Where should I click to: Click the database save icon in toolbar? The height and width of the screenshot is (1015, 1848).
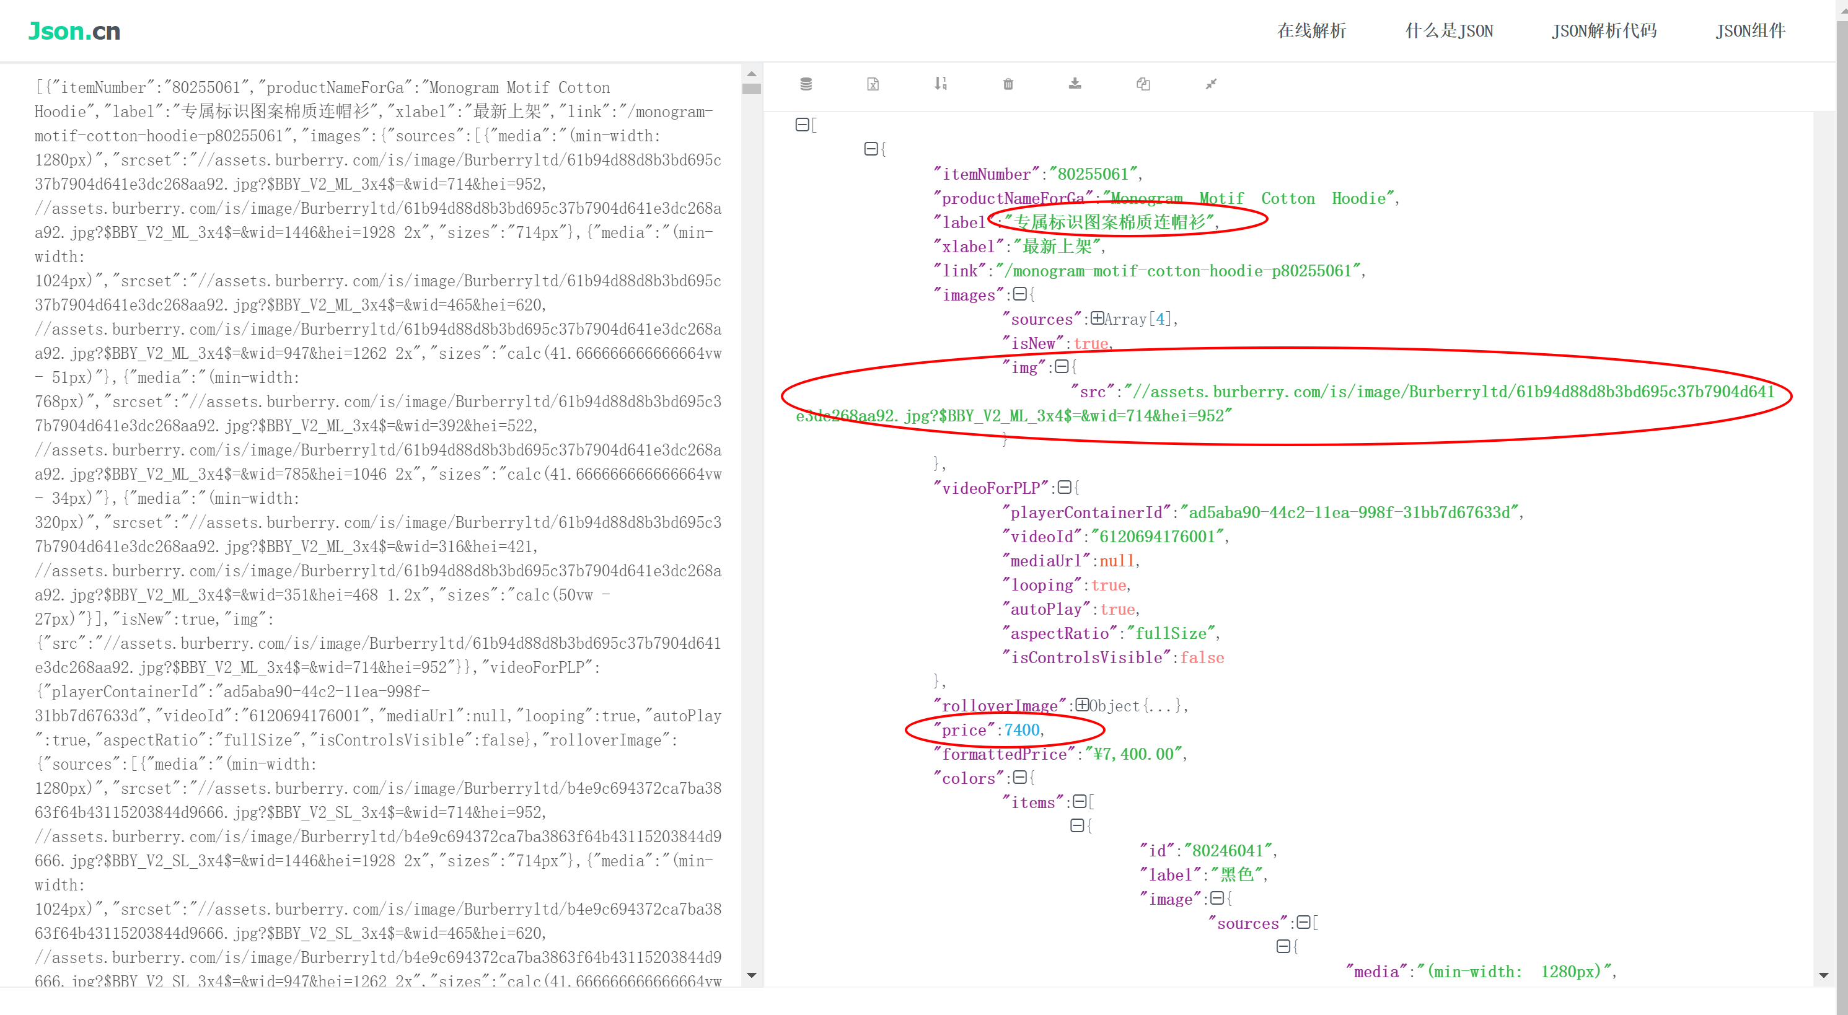806,84
